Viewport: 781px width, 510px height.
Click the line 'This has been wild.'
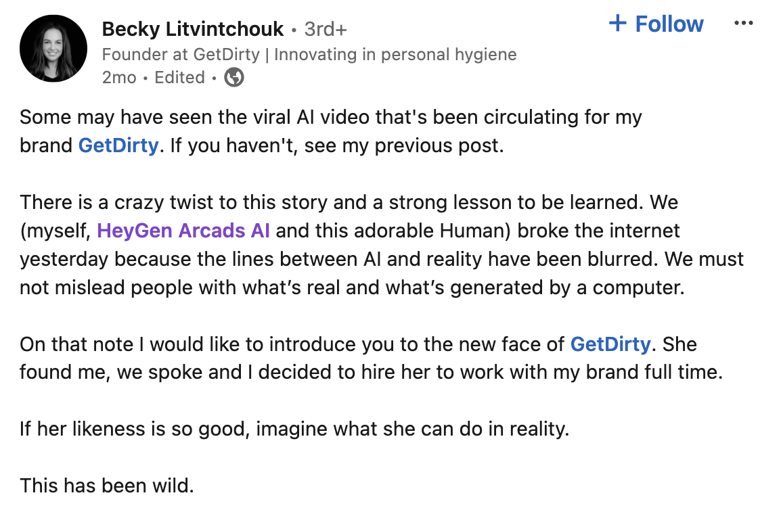tap(106, 485)
